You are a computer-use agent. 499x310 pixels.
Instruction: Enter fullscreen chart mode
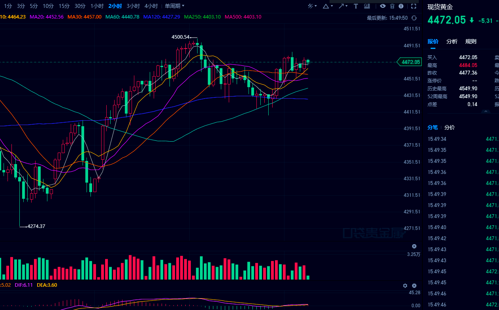point(414,6)
